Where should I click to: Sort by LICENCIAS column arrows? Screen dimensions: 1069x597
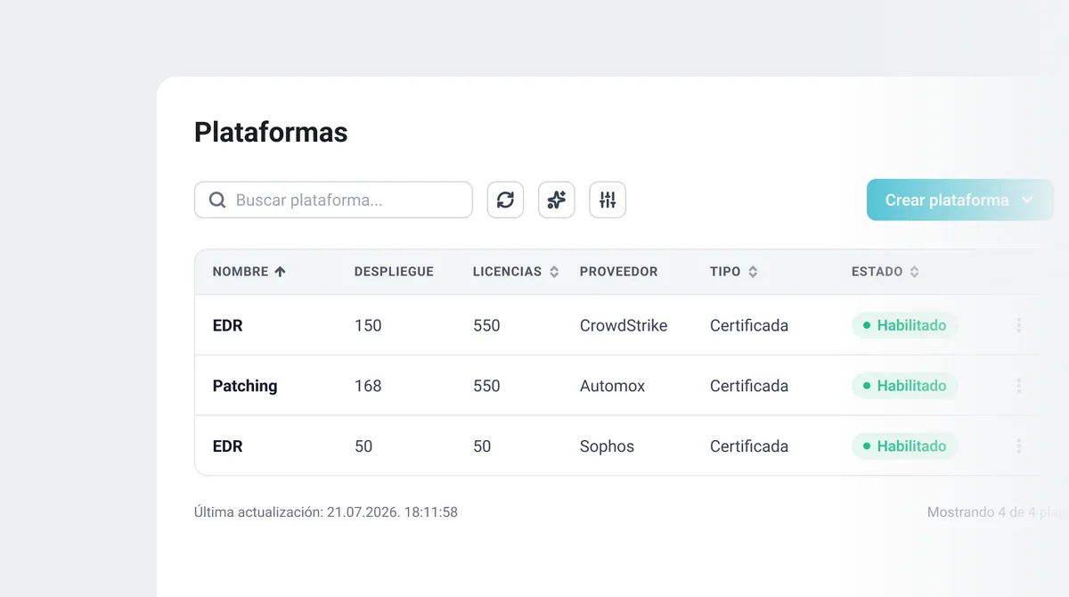coord(554,272)
